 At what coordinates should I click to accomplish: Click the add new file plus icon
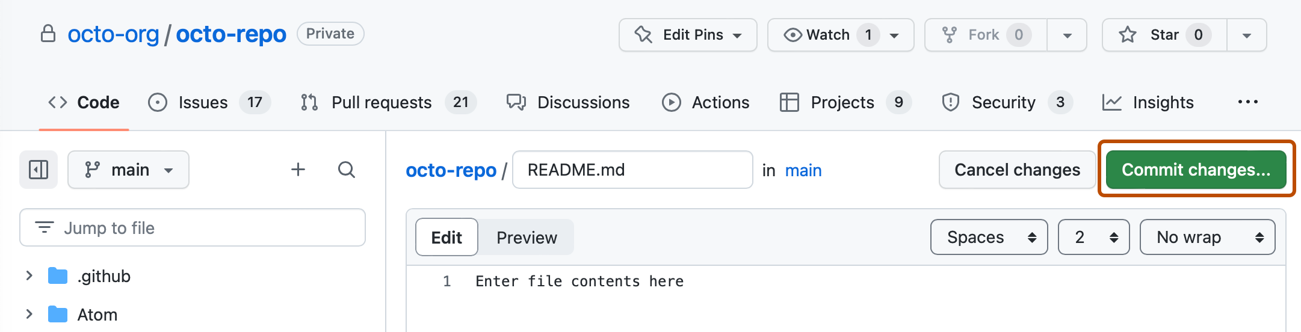coord(298,170)
